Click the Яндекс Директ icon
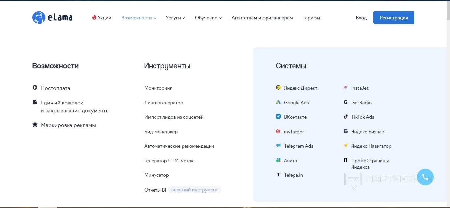450x208 pixels. pos(278,88)
